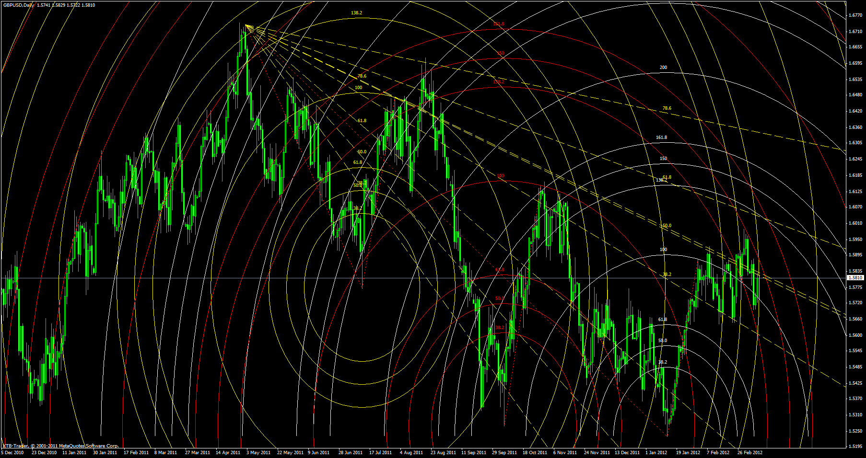Image resolution: width=866 pixels, height=458 pixels.
Task: Click the 1.5600 price axis label
Action: pyautogui.click(x=855, y=335)
